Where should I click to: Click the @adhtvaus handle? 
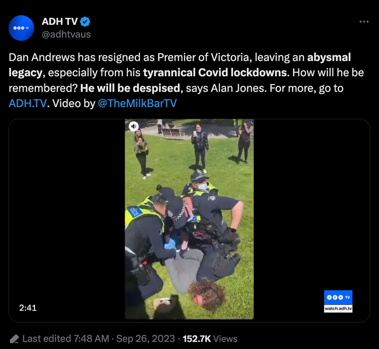point(66,34)
